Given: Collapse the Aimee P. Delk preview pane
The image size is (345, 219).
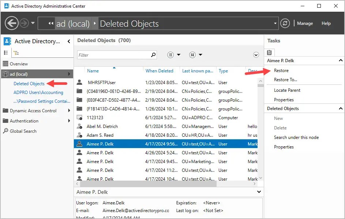Looking at the screenshot, I should tap(259, 192).
